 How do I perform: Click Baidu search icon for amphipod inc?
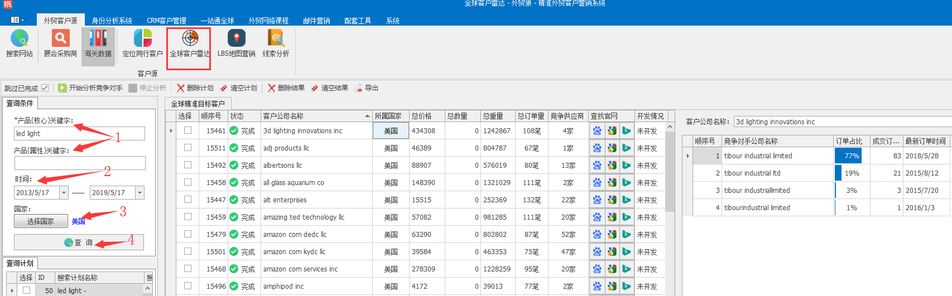coord(597,287)
